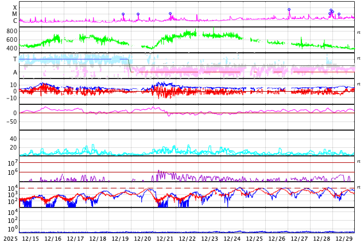Click the C flare class label

15,21
